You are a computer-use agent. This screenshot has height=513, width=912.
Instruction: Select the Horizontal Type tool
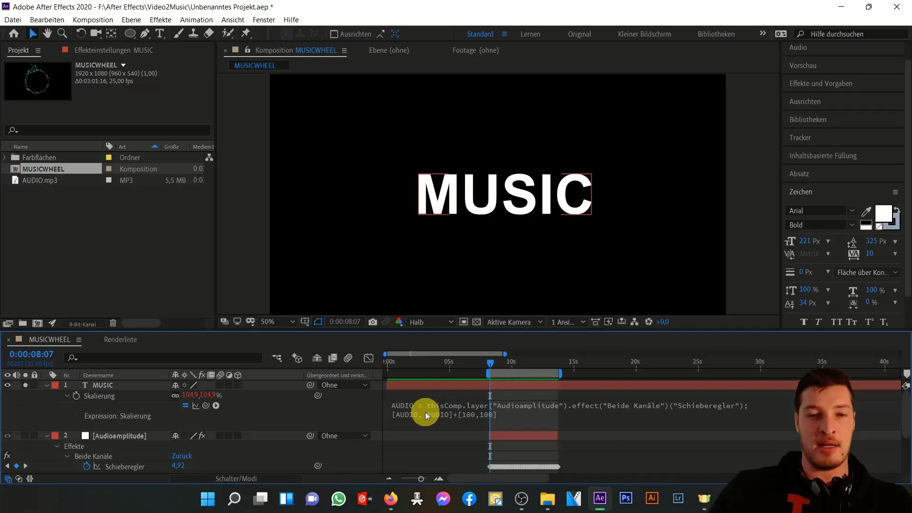[x=160, y=34]
